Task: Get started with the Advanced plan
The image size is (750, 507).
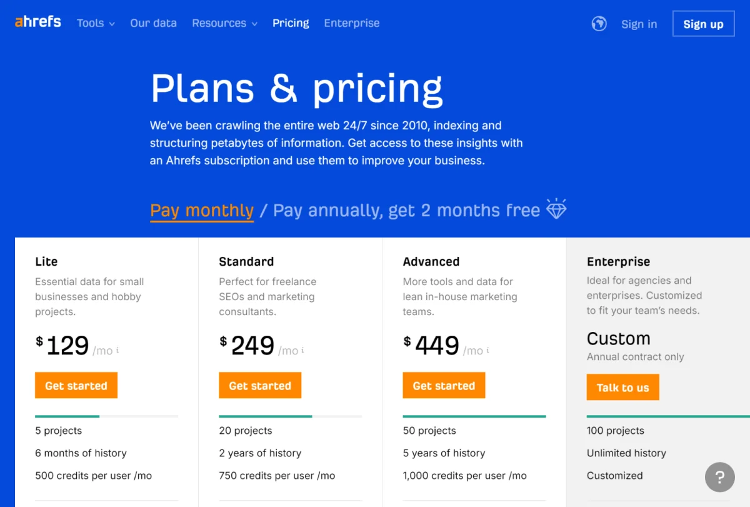Action: pos(444,386)
